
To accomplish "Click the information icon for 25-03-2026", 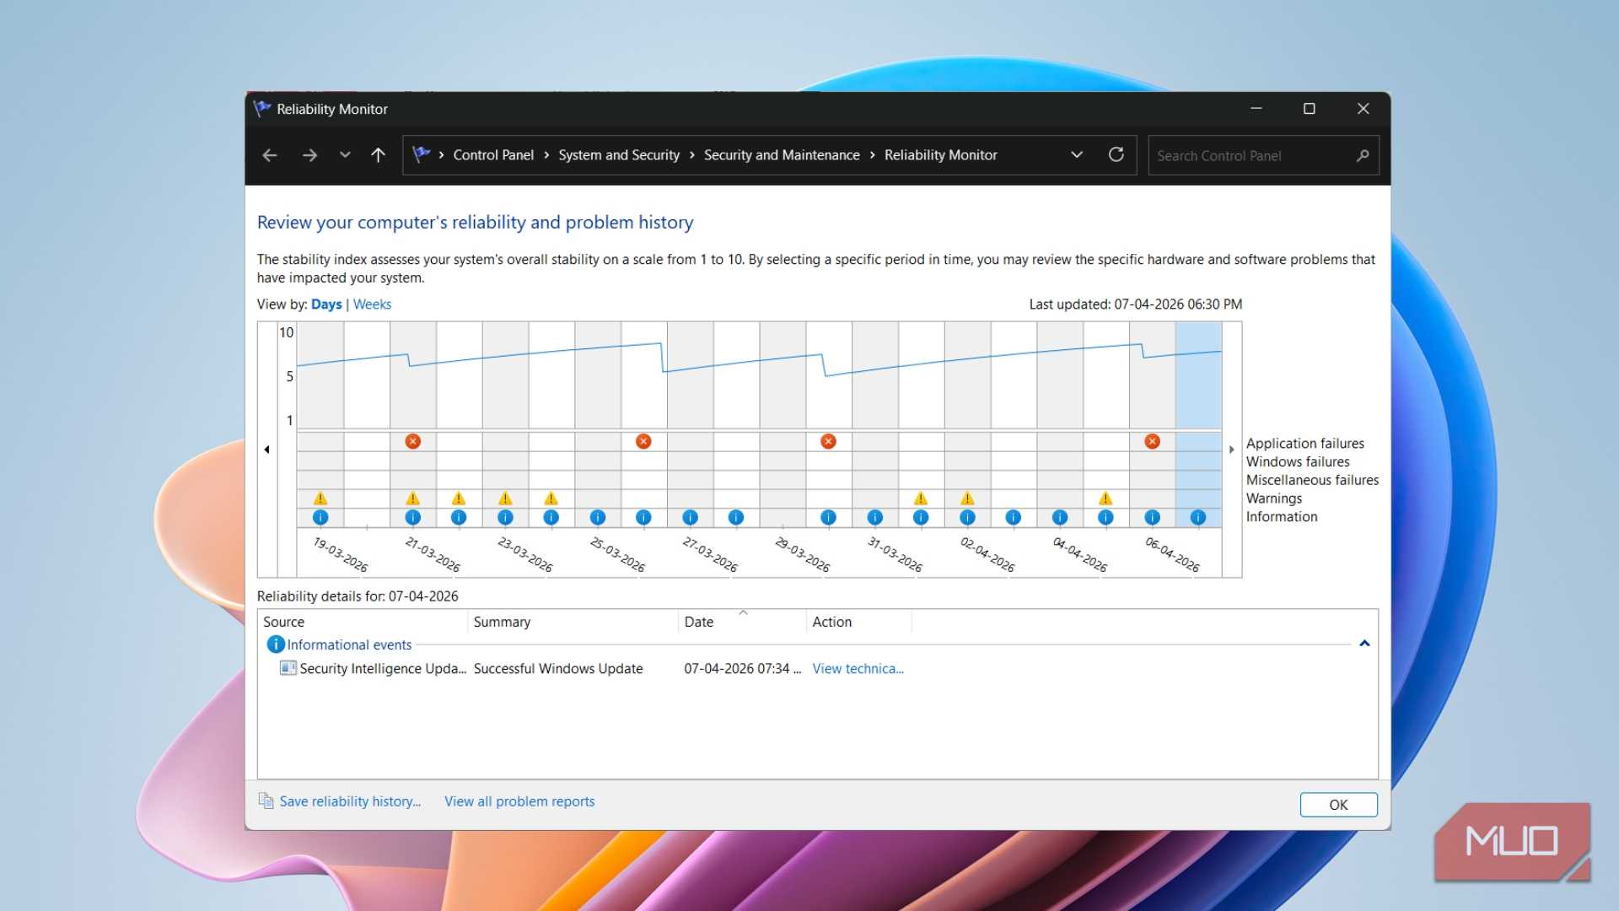I will [597, 517].
